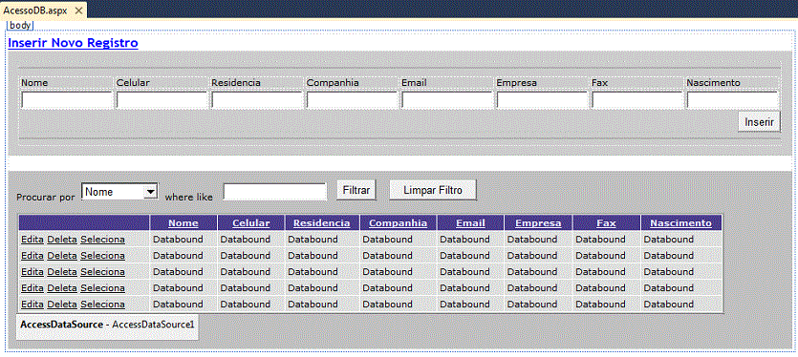The height and width of the screenshot is (357, 798).
Task: Click the Residencia input field
Action: point(256,100)
